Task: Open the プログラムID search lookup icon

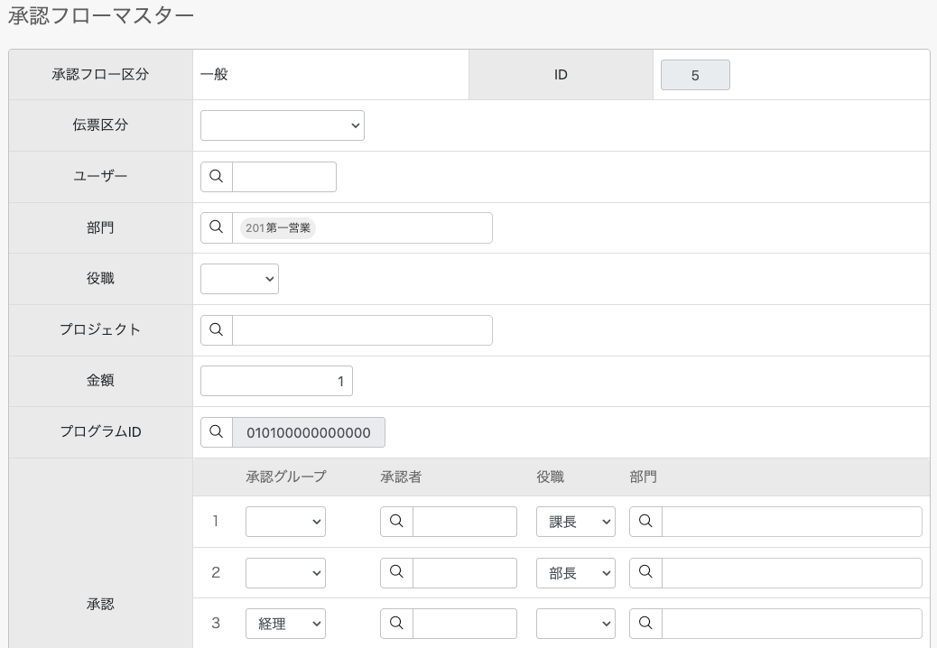Action: tap(217, 431)
